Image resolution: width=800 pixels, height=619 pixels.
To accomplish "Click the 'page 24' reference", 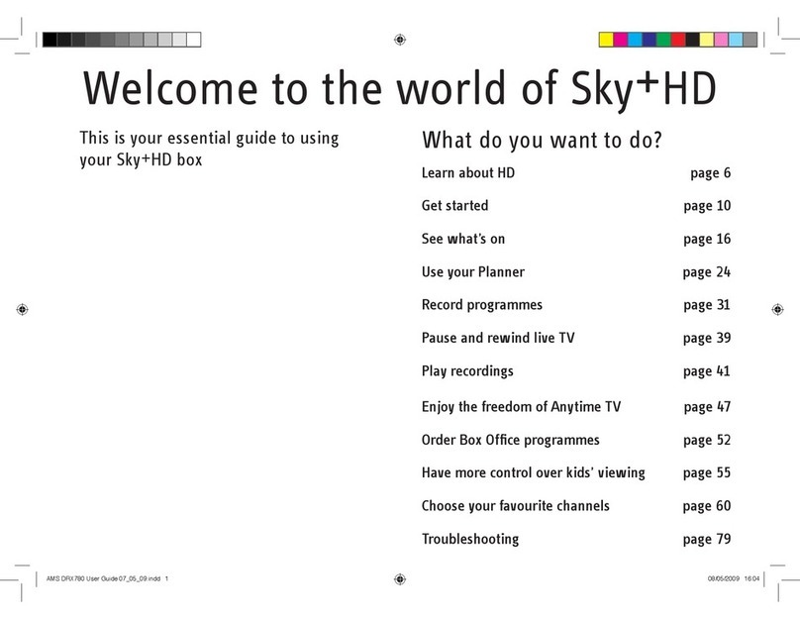I will tap(707, 272).
